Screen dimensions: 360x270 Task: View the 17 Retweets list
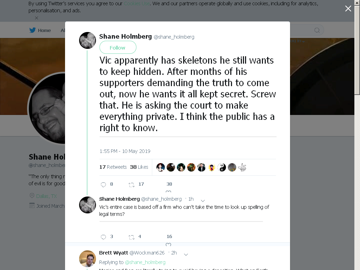click(x=113, y=167)
